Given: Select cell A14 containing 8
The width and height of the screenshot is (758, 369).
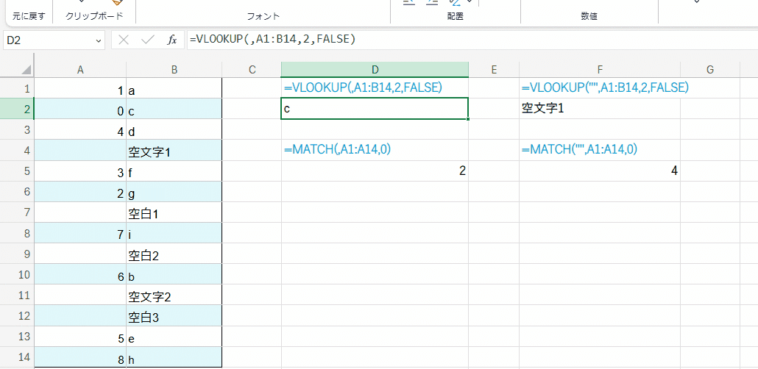Looking at the screenshot, I should pyautogui.click(x=80, y=357).
